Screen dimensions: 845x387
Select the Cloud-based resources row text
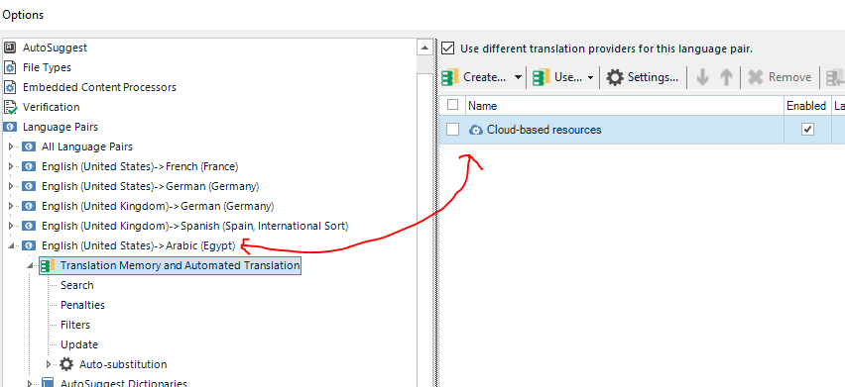[544, 130]
